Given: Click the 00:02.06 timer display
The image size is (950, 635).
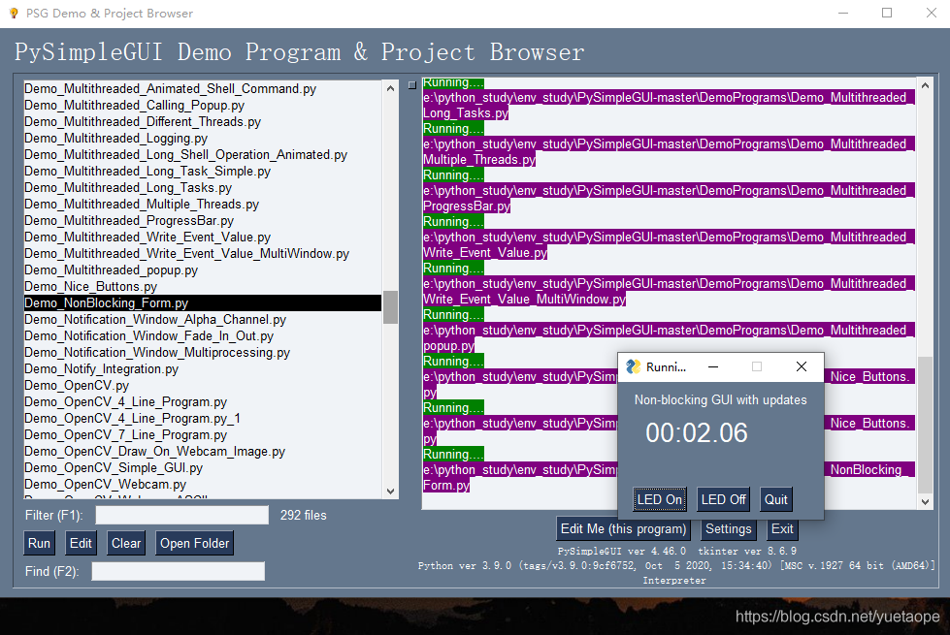Looking at the screenshot, I should pyautogui.click(x=696, y=433).
